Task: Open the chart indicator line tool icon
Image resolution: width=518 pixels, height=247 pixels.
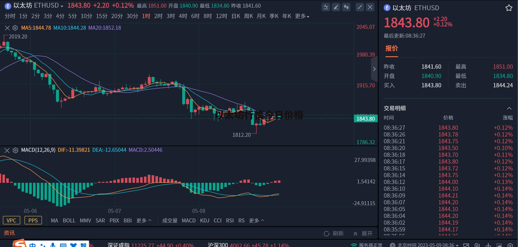Action: coord(326,7)
